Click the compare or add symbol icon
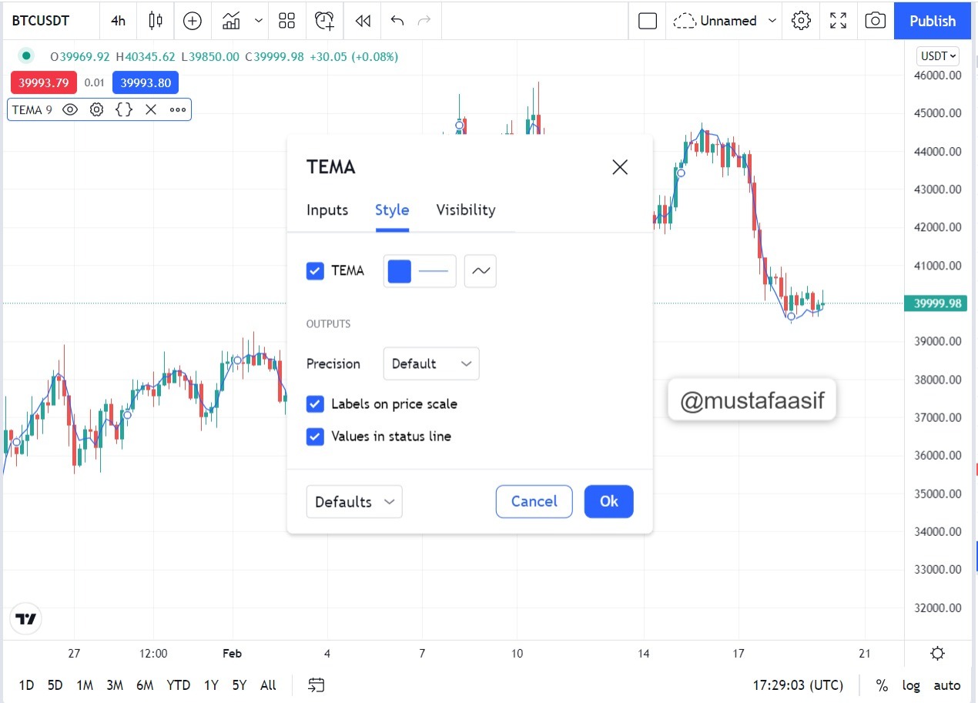 [x=193, y=21]
